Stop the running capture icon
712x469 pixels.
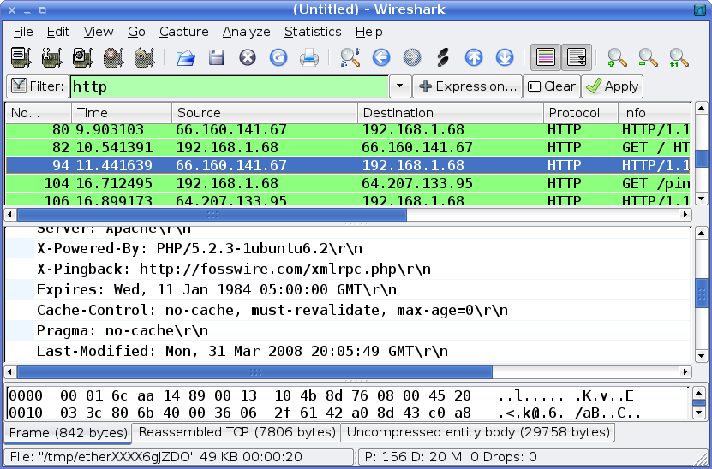click(x=113, y=57)
